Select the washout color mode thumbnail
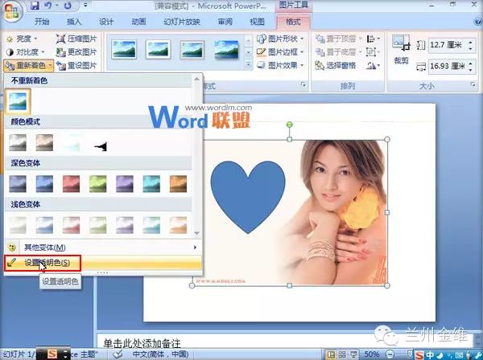The height and width of the screenshot is (360, 483). pyautogui.click(x=71, y=143)
